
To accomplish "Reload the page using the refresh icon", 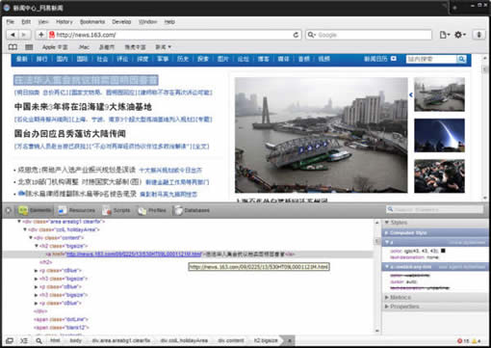I will pos(296,35).
